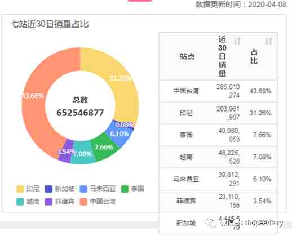This screenshot has width=292, height=236.
Task: Click the 中国台湾 table row
Action: 218,91
